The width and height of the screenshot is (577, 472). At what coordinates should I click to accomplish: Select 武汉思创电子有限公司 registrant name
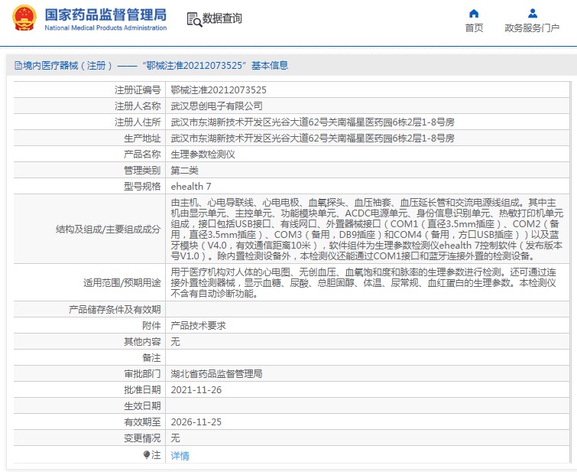pyautogui.click(x=217, y=106)
